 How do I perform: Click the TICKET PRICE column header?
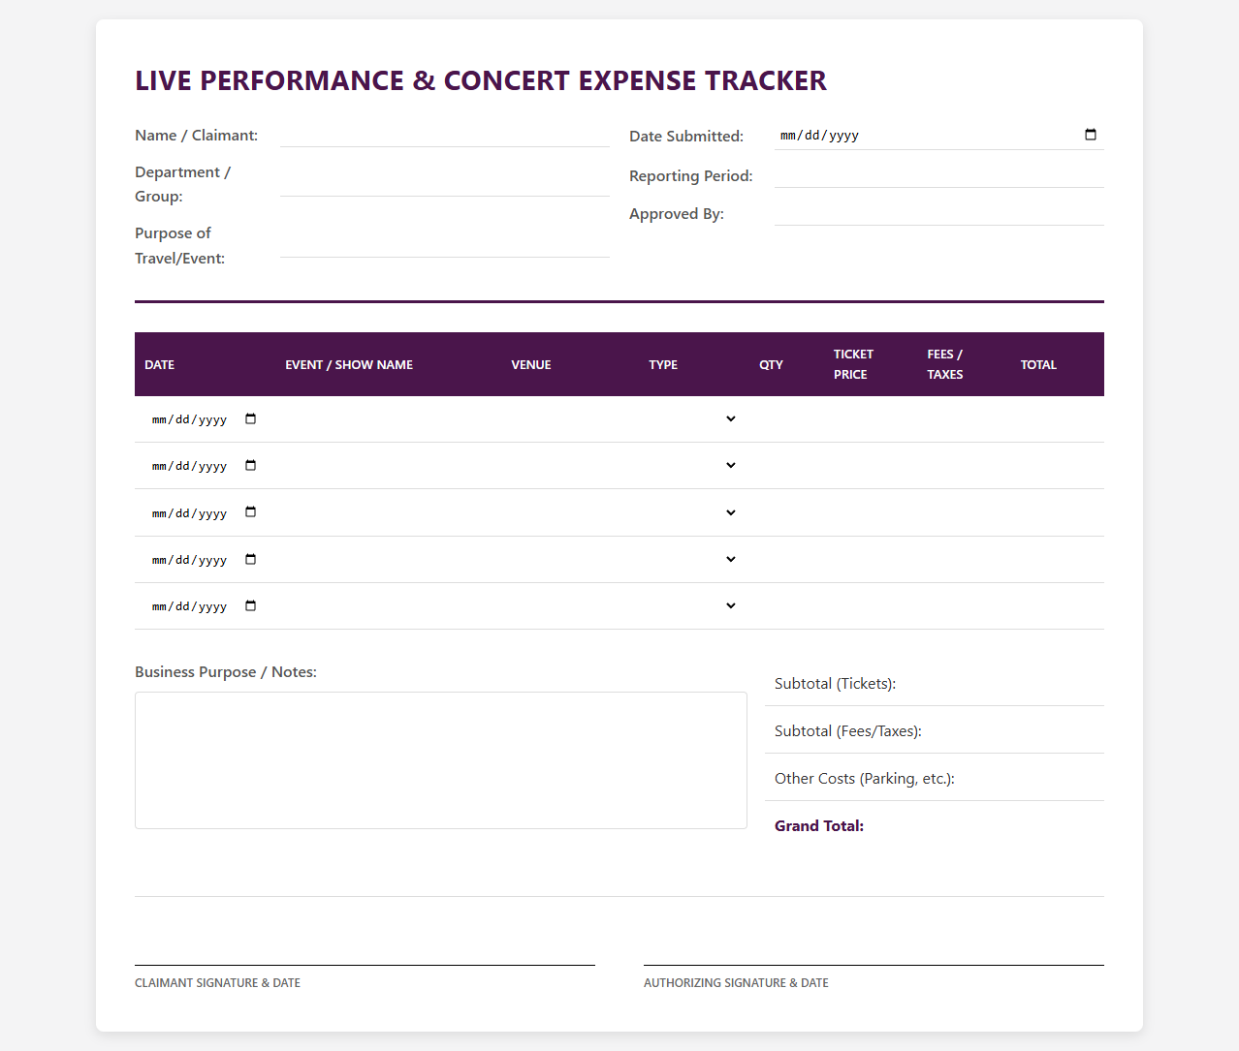[853, 364]
